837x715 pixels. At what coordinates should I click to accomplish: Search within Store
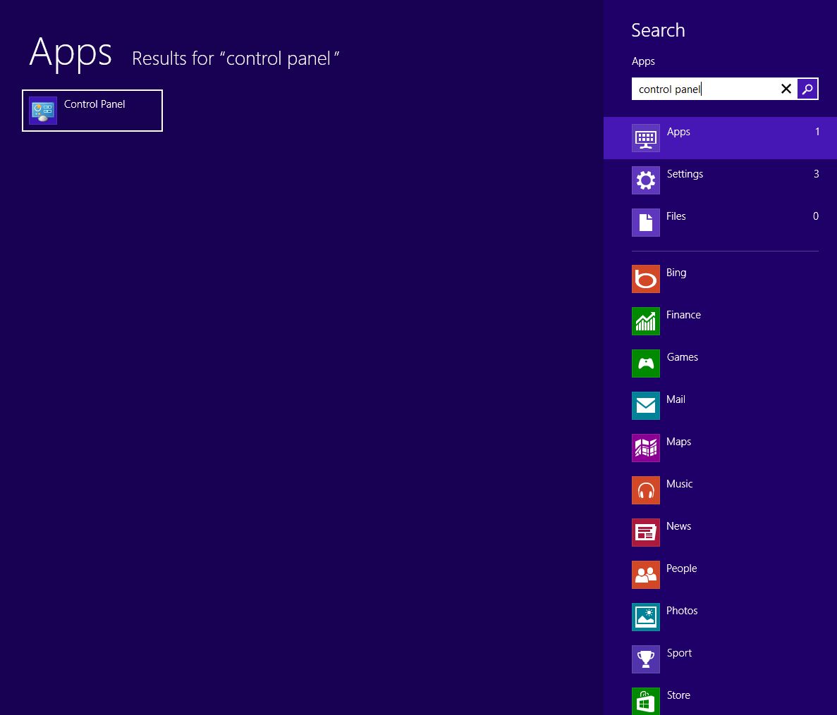[x=720, y=698]
